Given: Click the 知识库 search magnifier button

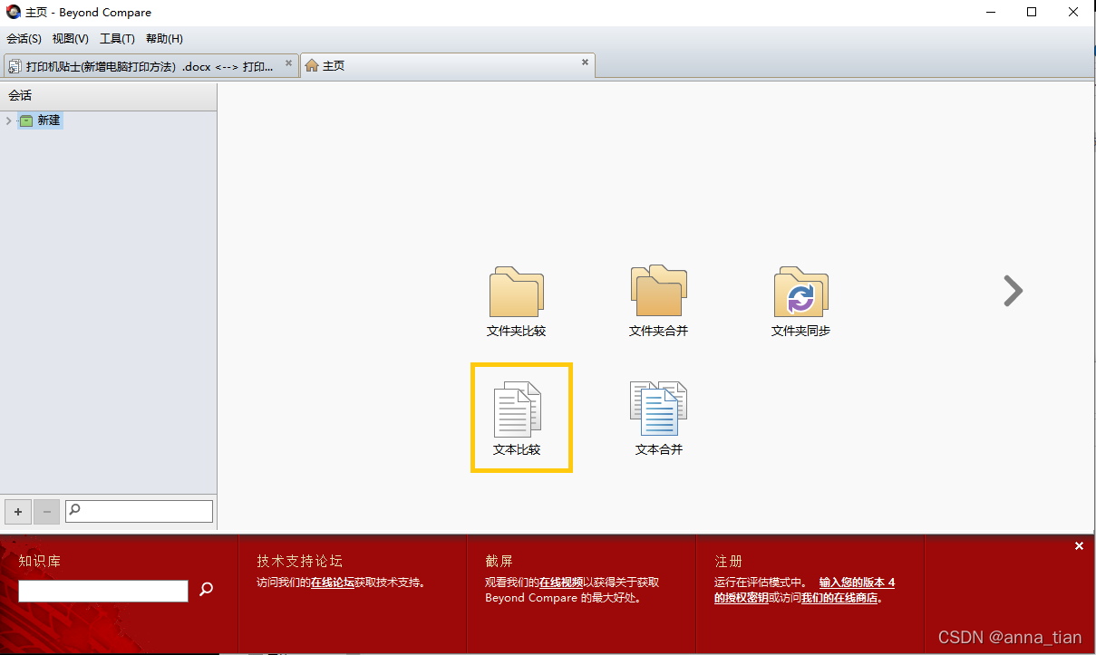Looking at the screenshot, I should [x=206, y=590].
